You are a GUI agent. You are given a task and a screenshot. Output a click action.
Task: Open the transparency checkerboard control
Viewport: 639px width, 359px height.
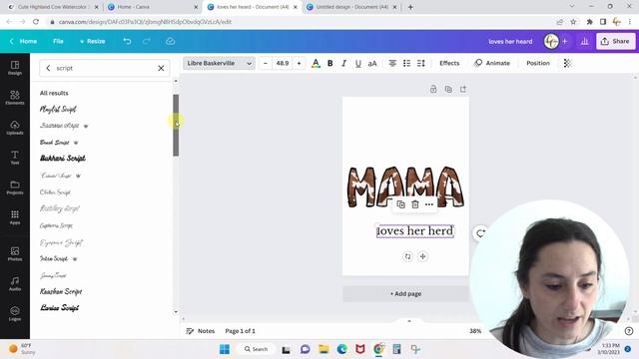tap(567, 63)
